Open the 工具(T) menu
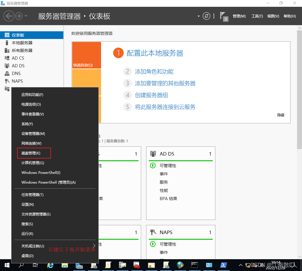Image resolution: width=302 pixels, height=271 pixels. [x=257, y=16]
